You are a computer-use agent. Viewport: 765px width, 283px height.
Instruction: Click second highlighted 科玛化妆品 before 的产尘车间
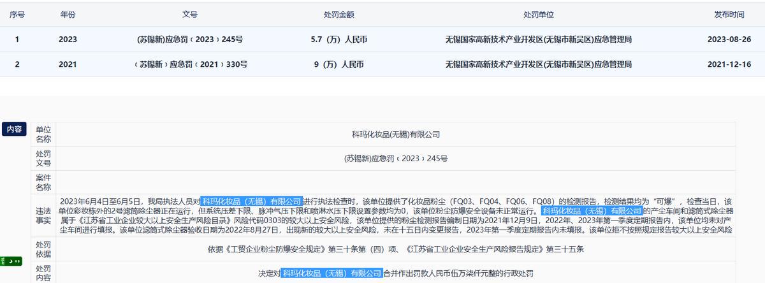click(x=592, y=210)
